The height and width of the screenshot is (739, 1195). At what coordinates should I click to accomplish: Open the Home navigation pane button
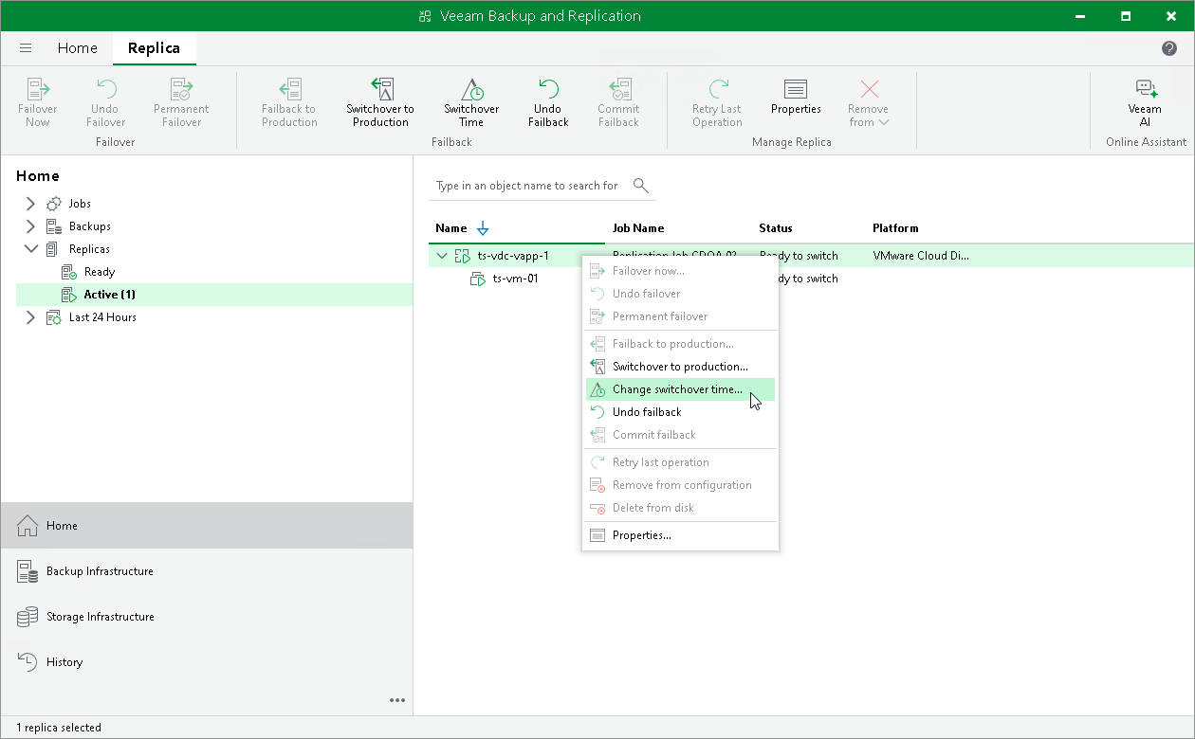(207, 526)
